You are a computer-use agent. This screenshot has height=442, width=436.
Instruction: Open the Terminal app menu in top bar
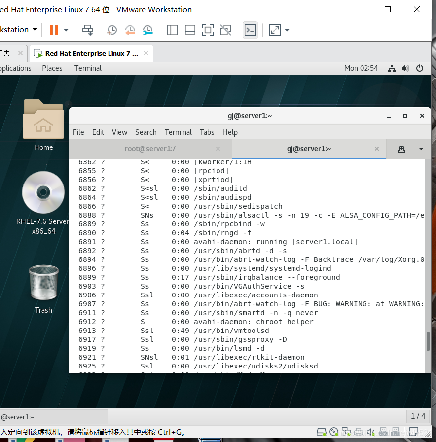[88, 68]
